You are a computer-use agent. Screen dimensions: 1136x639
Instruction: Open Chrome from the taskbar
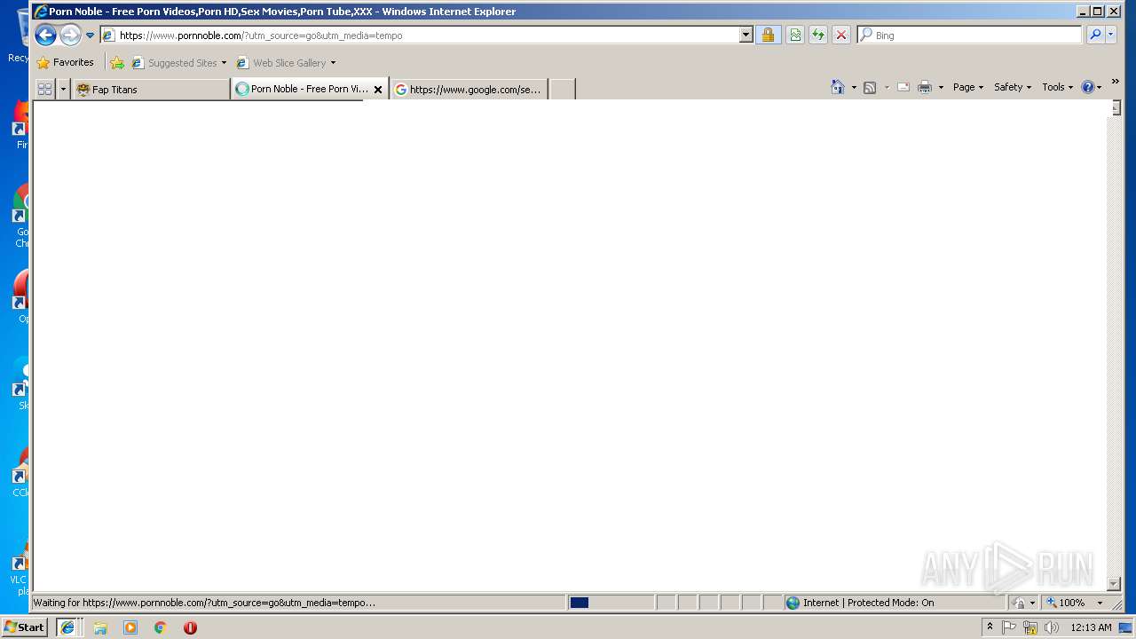(161, 627)
